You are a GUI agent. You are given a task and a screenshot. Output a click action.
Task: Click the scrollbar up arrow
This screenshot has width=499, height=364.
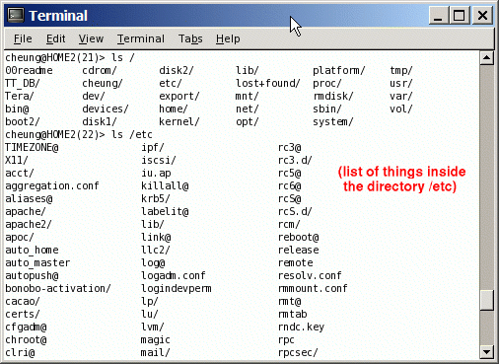[x=486, y=58]
